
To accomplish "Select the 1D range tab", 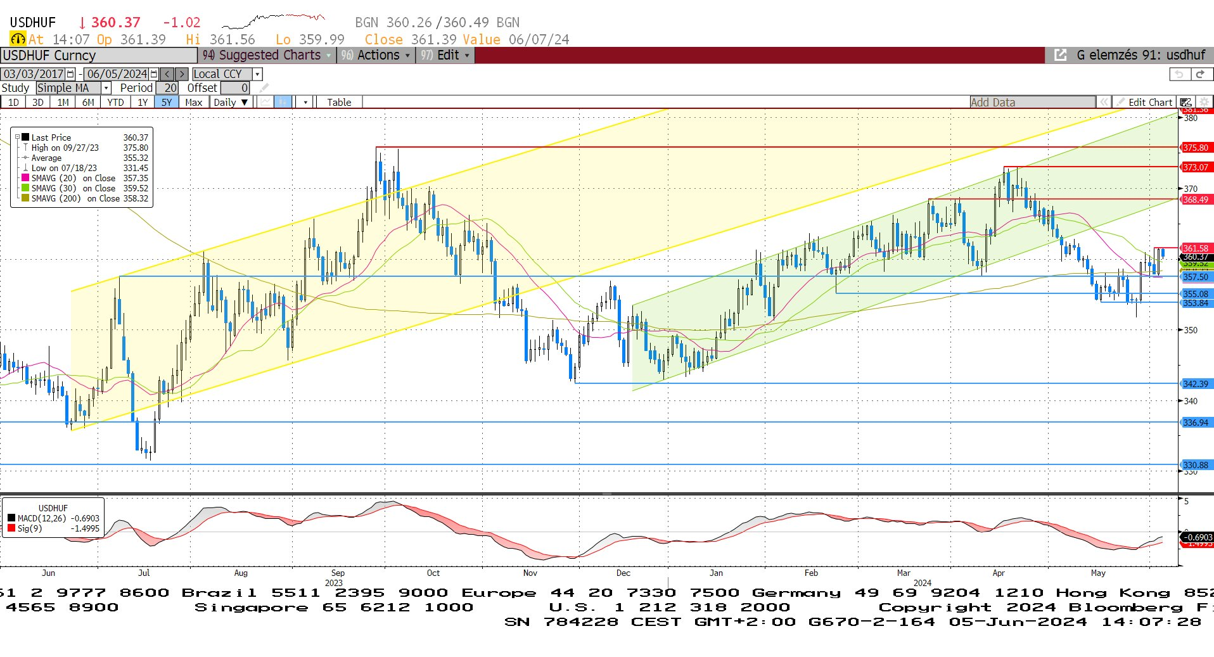I will tap(13, 102).
